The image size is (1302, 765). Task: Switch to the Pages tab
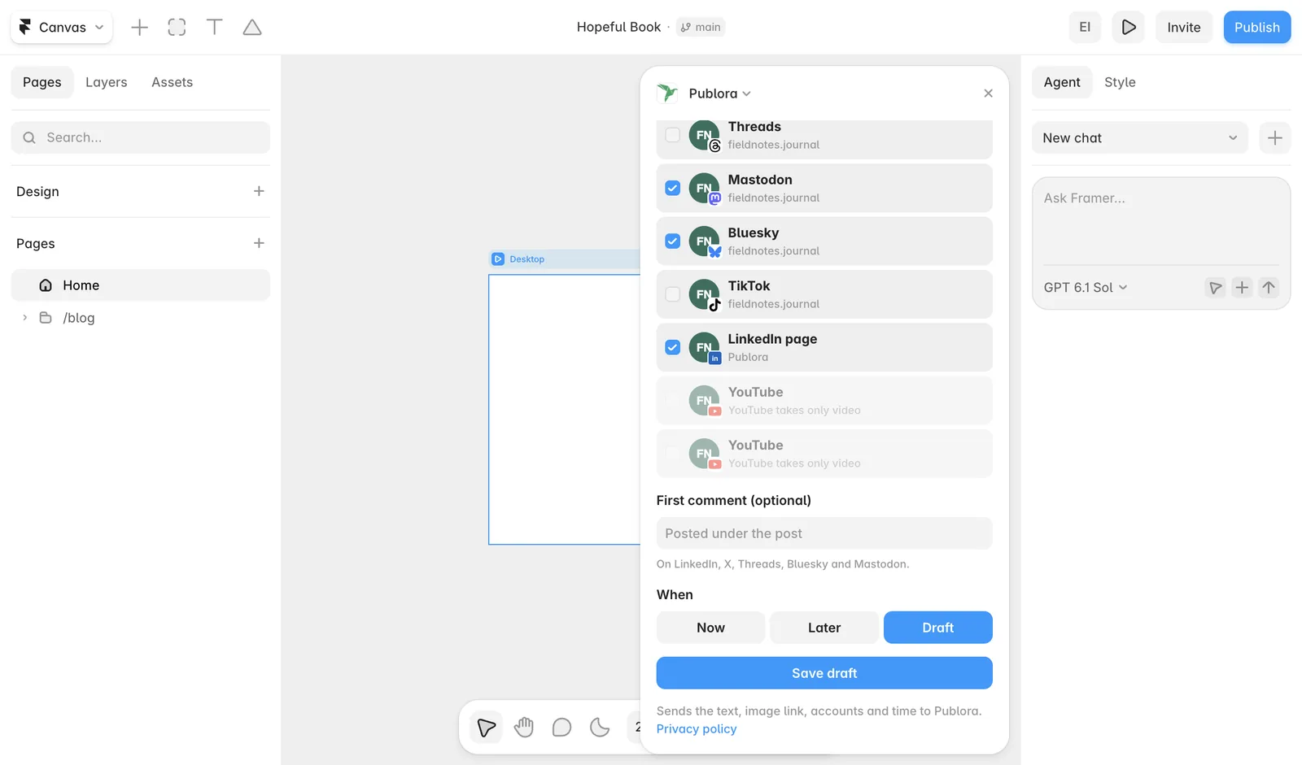(x=42, y=82)
